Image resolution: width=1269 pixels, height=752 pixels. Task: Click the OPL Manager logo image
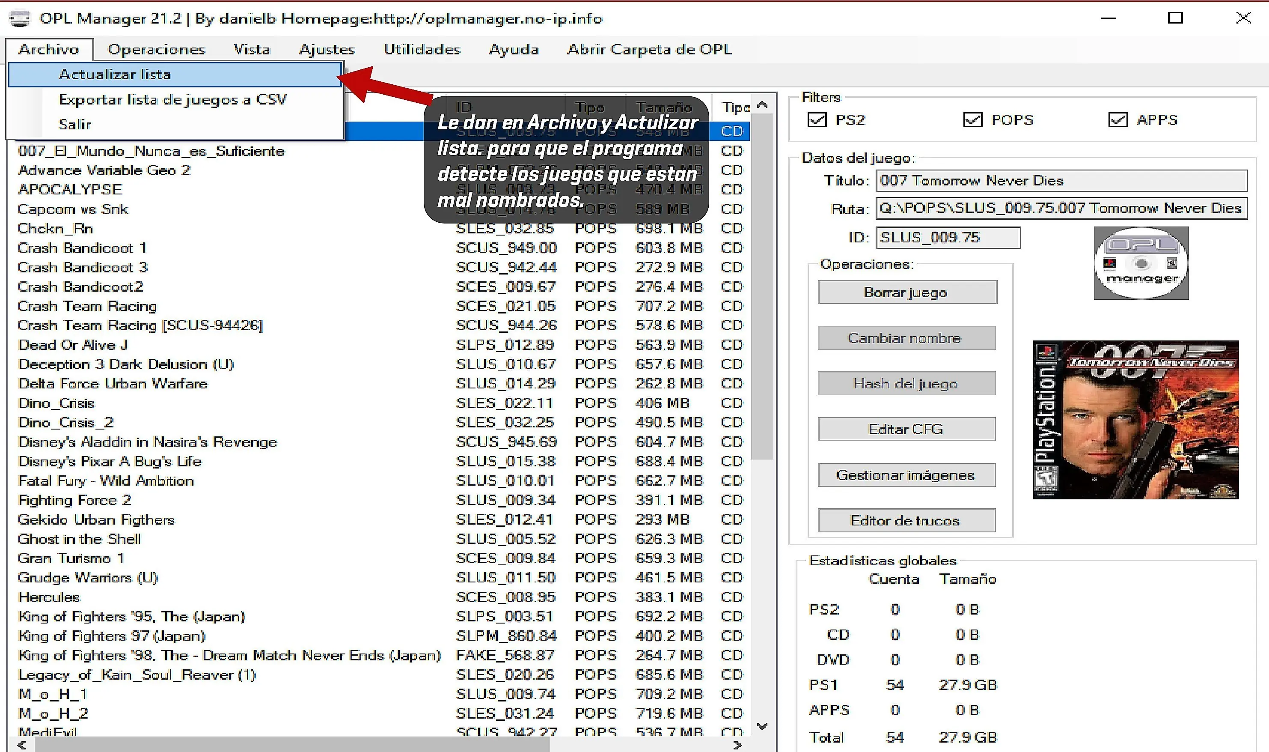1141,263
